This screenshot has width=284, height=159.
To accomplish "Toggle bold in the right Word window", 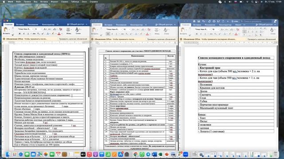I will coord(197,34).
